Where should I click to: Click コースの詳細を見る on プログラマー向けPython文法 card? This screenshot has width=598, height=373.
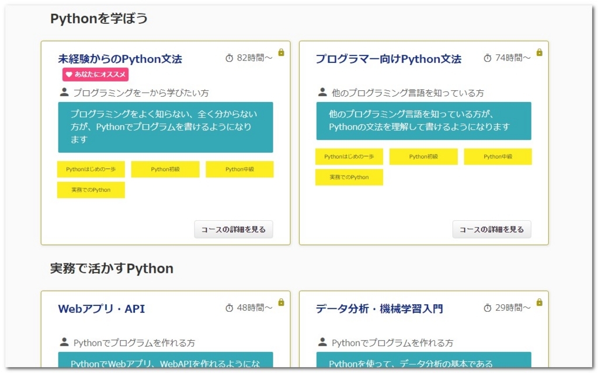pos(492,229)
